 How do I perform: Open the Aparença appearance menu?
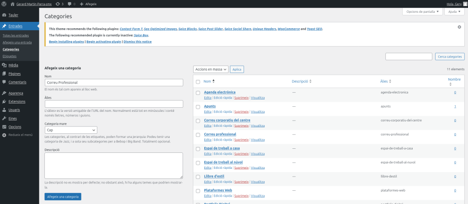click(x=16, y=93)
